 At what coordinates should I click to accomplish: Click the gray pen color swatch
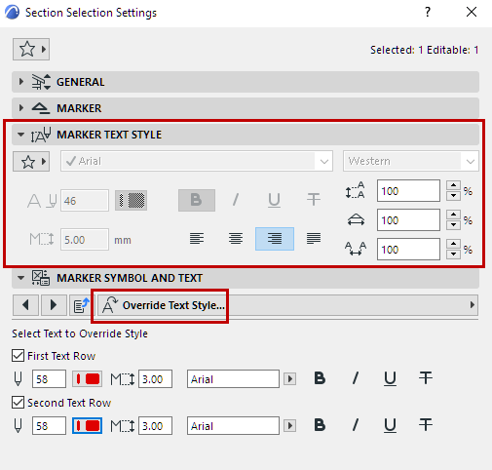(132, 201)
